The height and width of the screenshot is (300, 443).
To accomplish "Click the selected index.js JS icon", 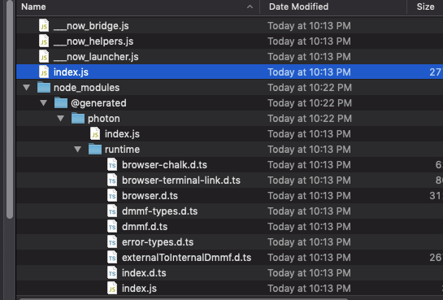I will [44, 72].
